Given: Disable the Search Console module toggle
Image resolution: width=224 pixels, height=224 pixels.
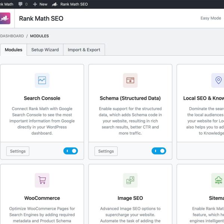Looking at the screenshot, I should coord(71,151).
